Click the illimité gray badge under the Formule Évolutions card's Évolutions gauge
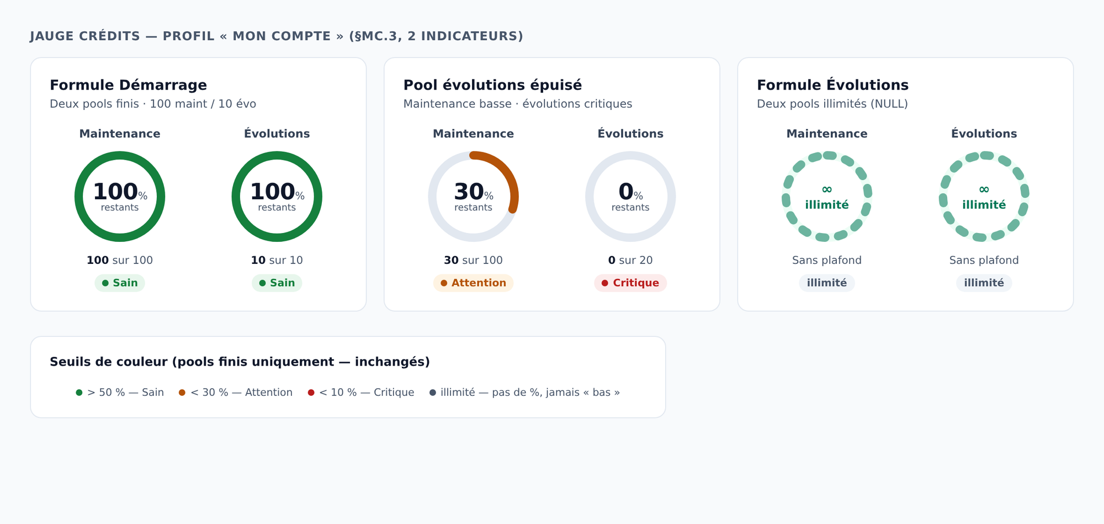 984,283
